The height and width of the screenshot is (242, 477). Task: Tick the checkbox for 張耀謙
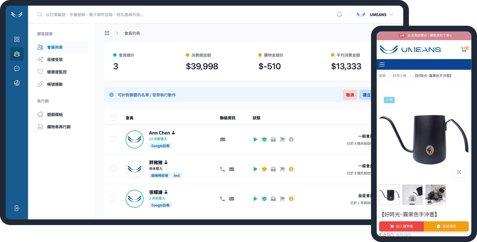pyautogui.click(x=113, y=198)
